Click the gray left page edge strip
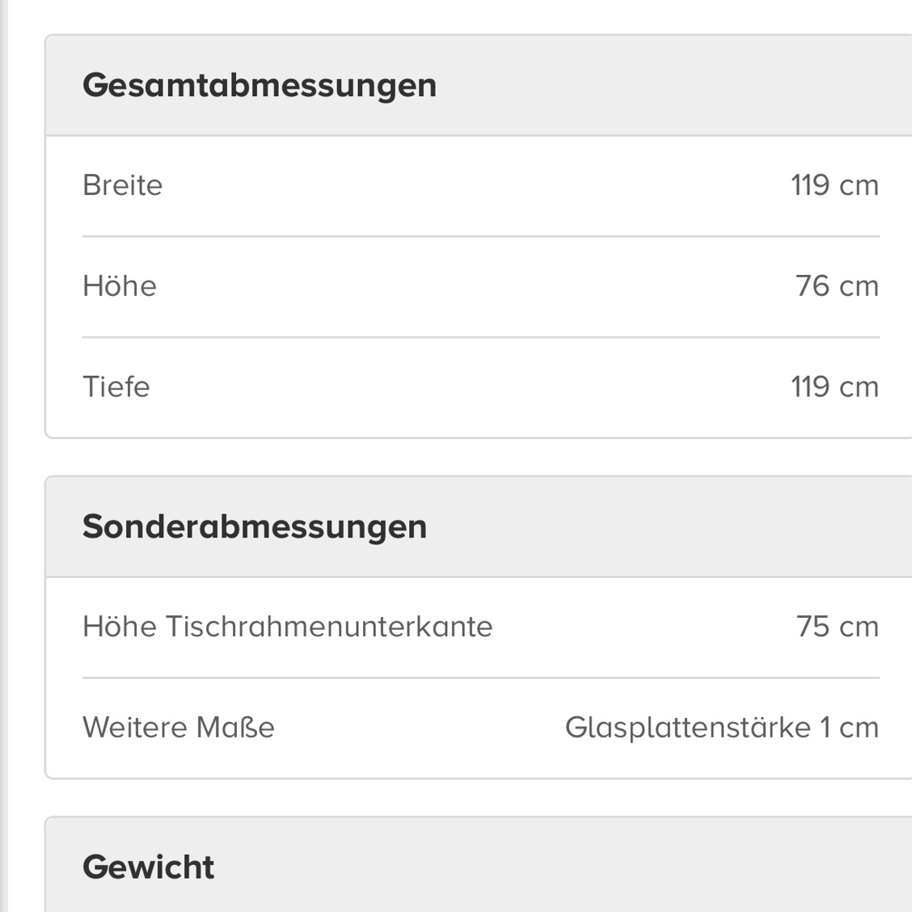 coord(4,456)
